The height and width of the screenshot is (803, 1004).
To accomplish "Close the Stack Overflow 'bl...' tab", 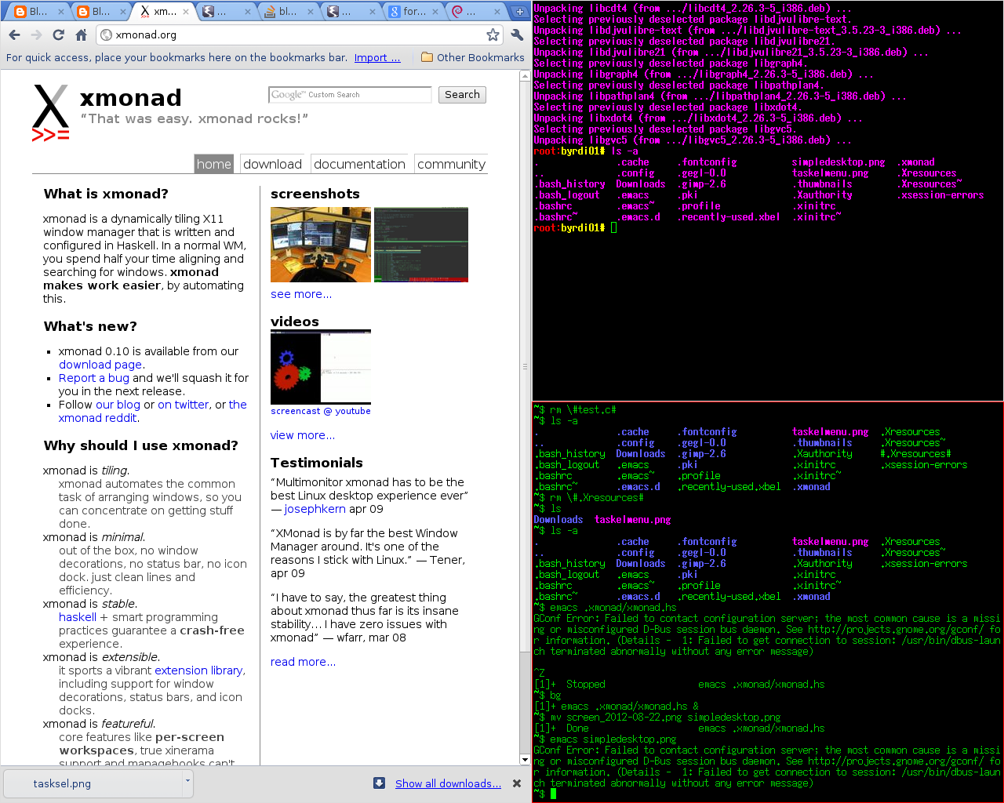I will (x=310, y=12).
